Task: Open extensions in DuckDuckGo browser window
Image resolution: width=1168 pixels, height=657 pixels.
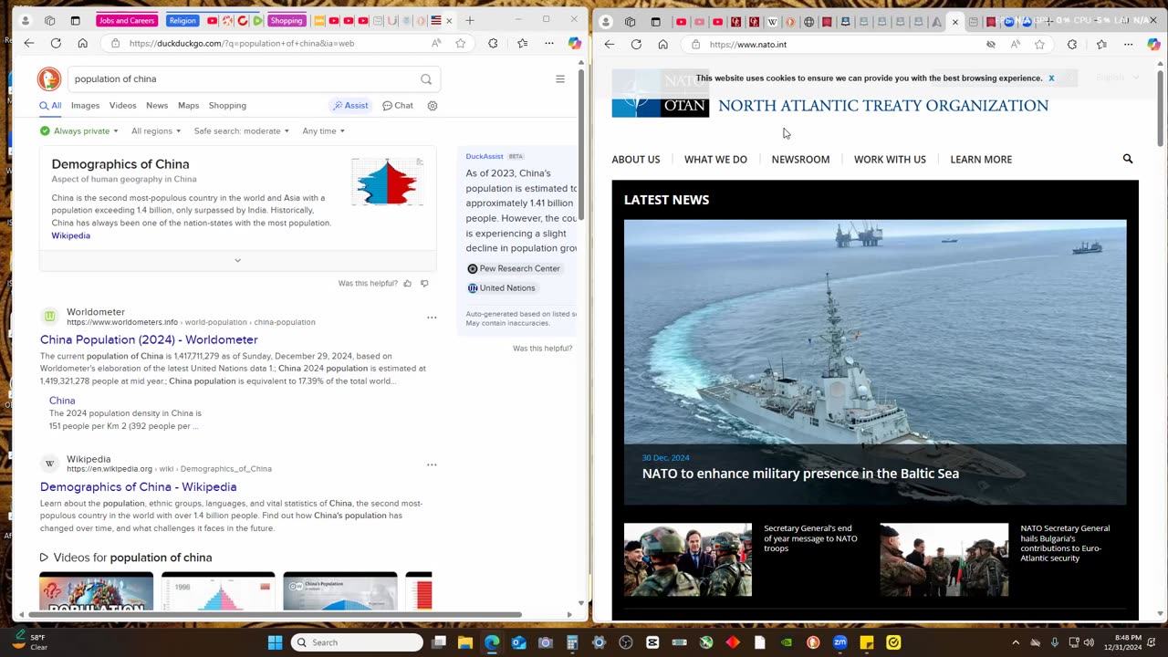Action: (493, 43)
